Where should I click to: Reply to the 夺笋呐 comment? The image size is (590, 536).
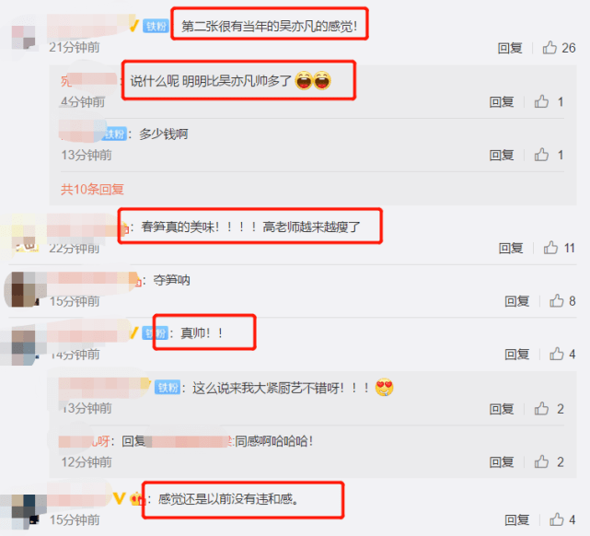516,301
